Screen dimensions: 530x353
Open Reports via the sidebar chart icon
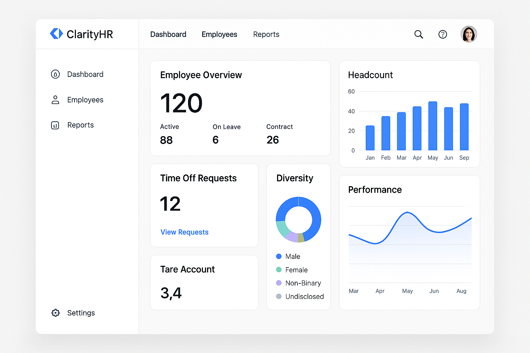[56, 125]
